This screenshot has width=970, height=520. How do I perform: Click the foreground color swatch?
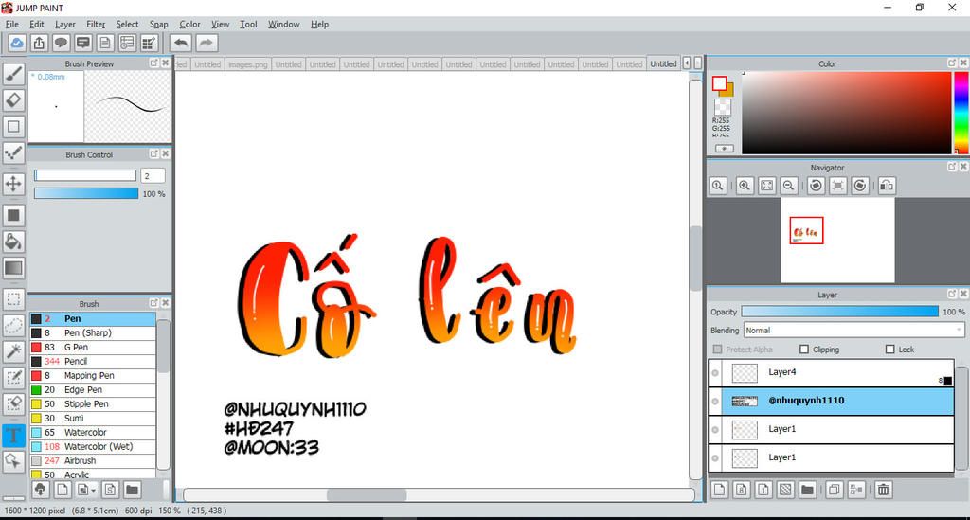(x=719, y=83)
